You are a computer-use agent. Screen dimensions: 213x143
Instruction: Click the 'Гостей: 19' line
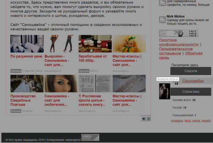[x=179, y=108]
